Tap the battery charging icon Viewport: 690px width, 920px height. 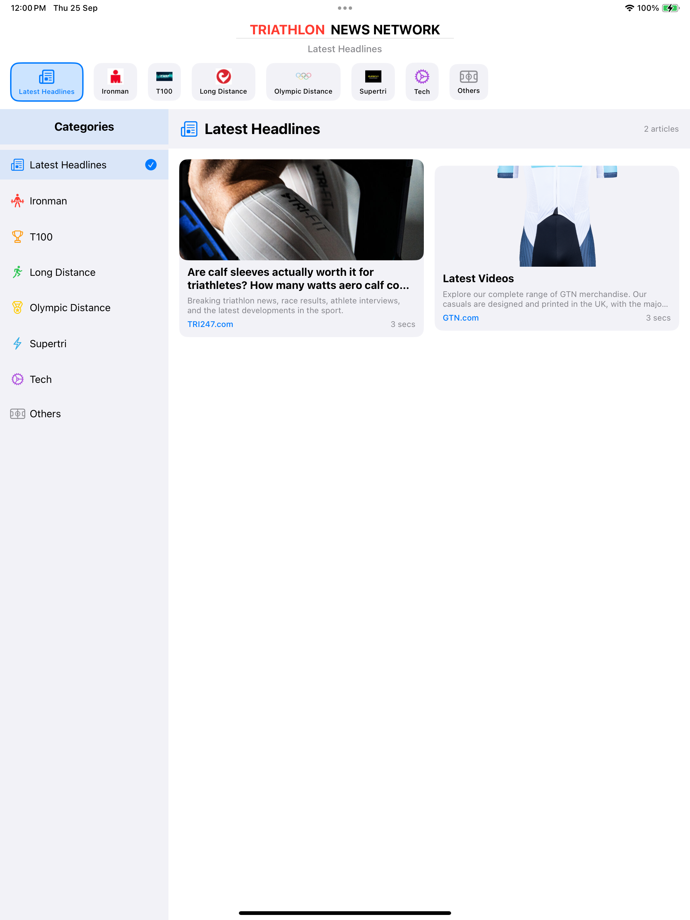click(670, 8)
